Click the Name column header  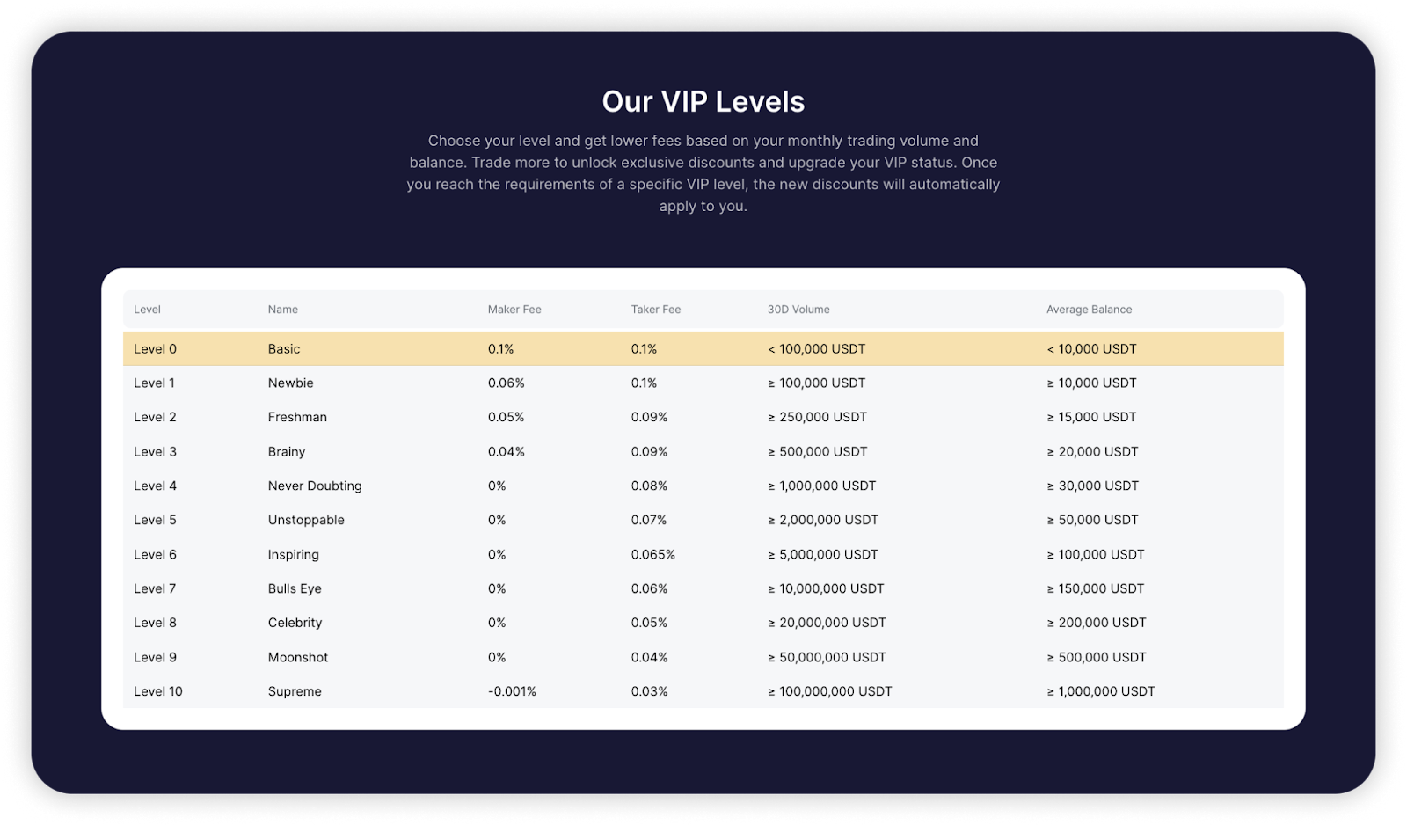(283, 310)
